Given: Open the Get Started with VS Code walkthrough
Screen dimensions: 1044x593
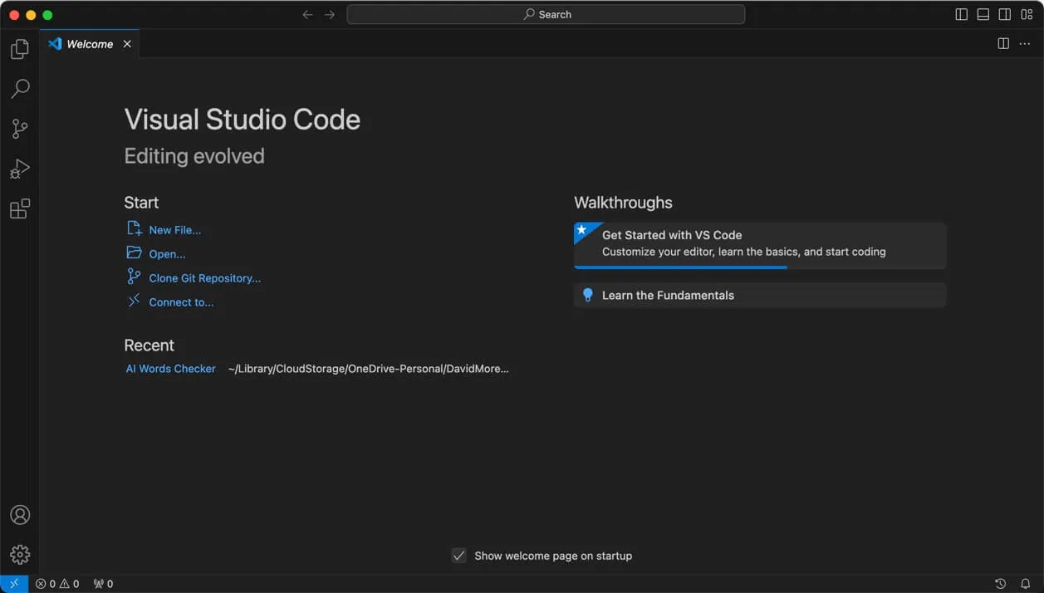Looking at the screenshot, I should [x=759, y=243].
